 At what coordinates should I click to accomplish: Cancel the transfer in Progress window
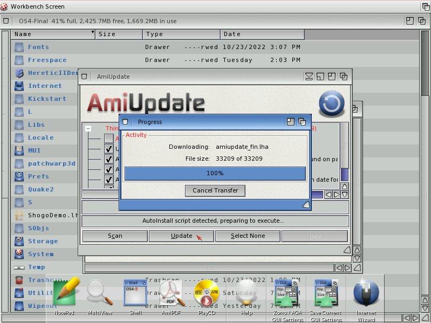(x=215, y=190)
